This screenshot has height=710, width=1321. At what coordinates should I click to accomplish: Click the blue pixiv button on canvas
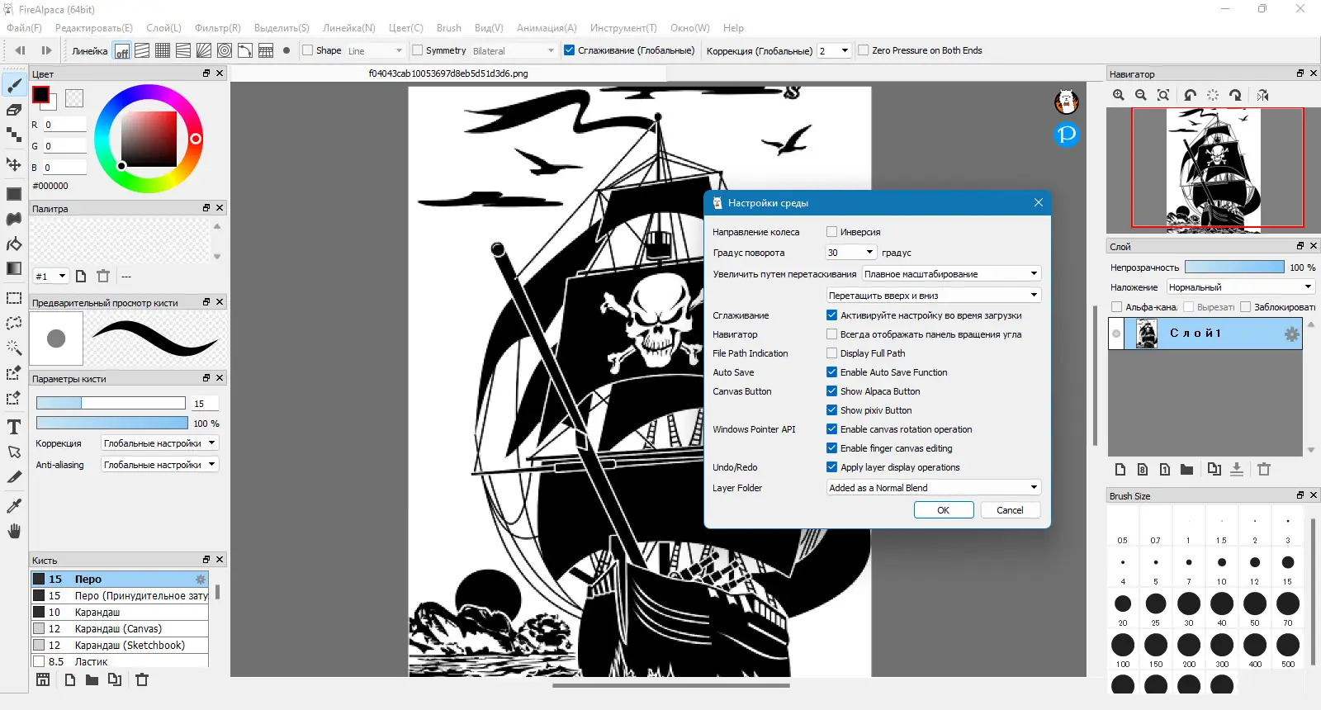point(1067,134)
